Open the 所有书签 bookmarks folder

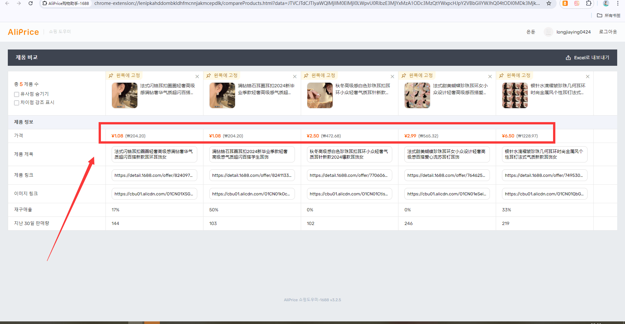[x=609, y=15]
